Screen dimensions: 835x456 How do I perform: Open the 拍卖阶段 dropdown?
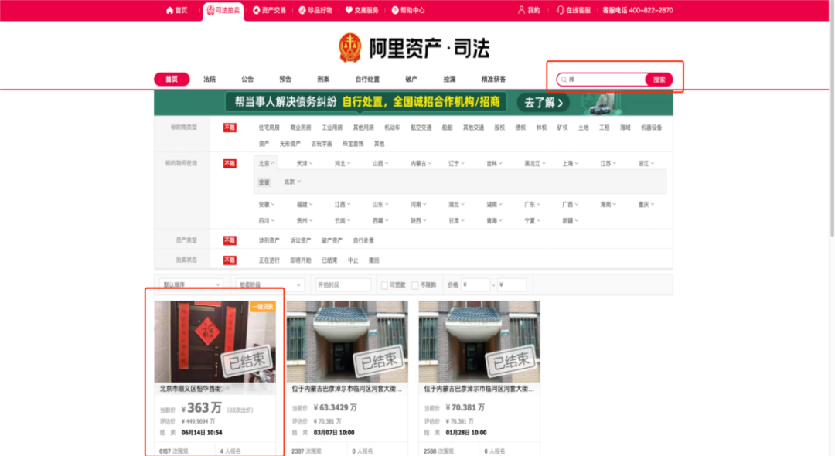pyautogui.click(x=270, y=284)
